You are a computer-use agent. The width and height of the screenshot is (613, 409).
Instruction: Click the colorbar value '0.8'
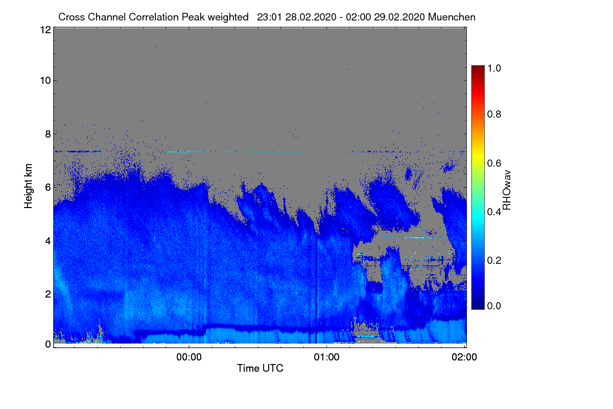(494, 114)
